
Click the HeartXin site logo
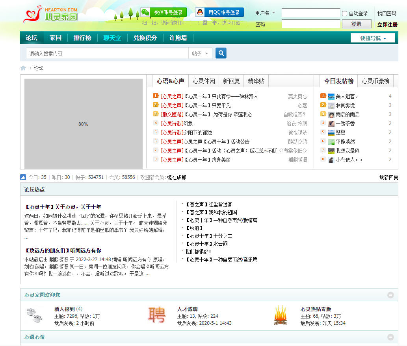[x=50, y=14]
